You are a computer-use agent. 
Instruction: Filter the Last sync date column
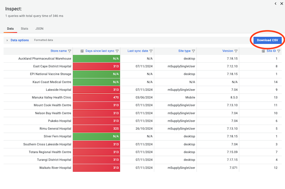pyautogui.click(x=151, y=51)
